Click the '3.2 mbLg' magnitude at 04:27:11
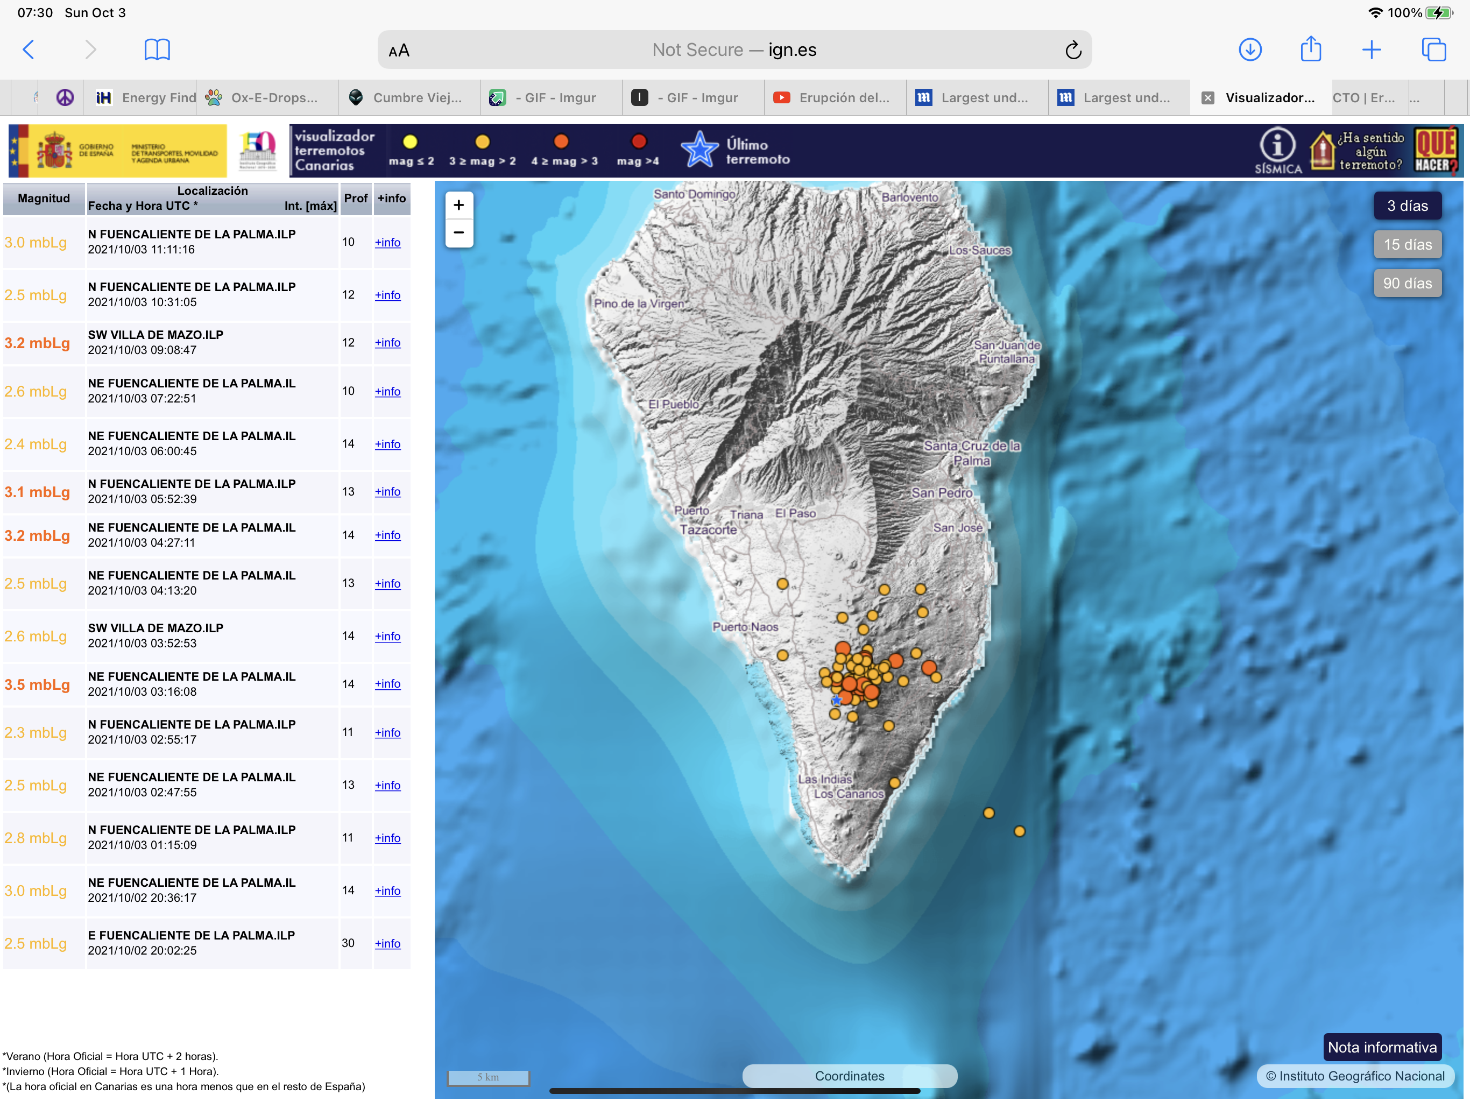Viewport: 1470px width, 1102px height. tap(37, 536)
